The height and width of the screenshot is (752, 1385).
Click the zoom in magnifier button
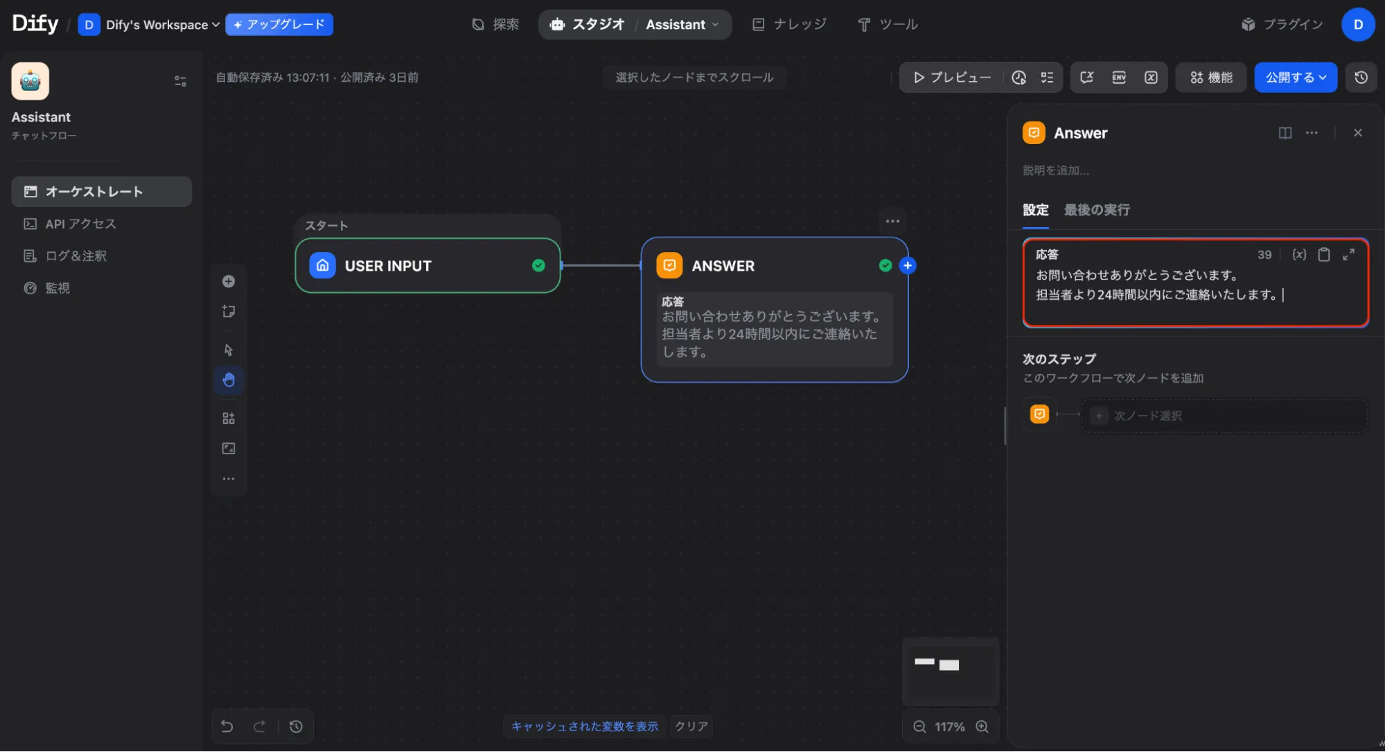tap(982, 726)
